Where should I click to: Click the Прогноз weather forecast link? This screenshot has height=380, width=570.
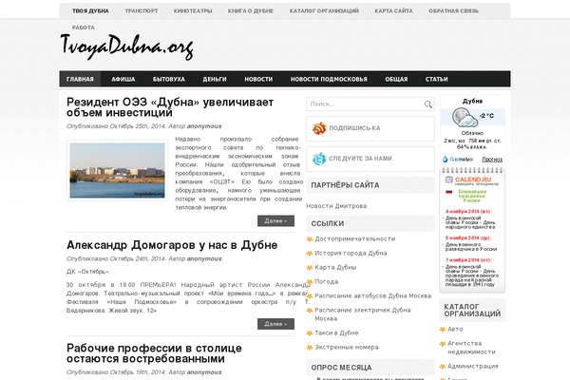[x=492, y=160]
